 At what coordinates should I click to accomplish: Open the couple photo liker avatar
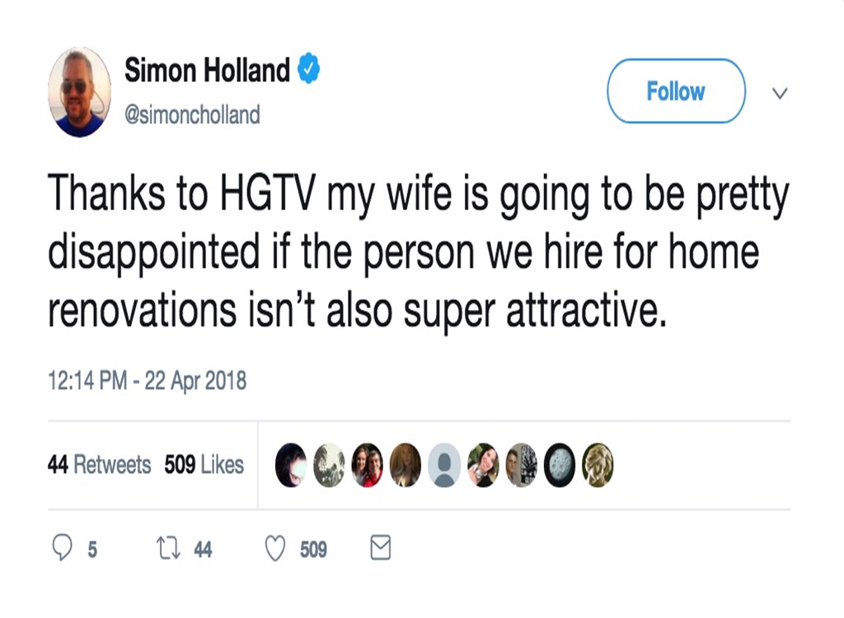367,466
